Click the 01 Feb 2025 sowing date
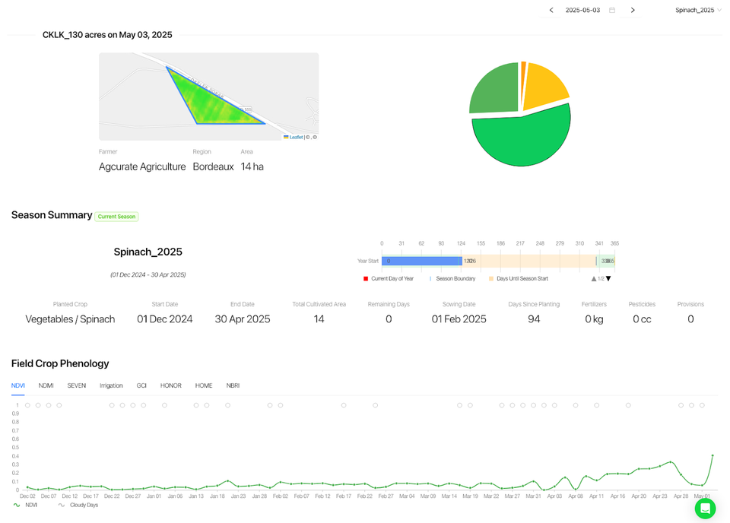Viewport: 730px width, 523px height. click(x=459, y=319)
